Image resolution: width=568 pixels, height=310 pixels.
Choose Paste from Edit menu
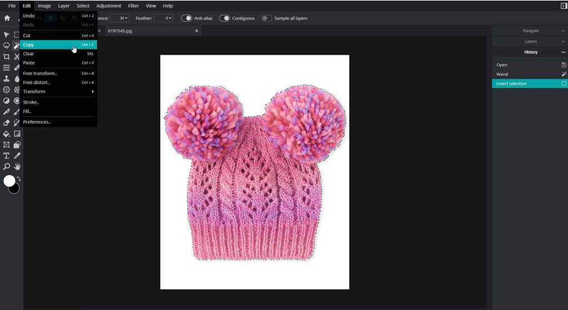tap(58, 63)
